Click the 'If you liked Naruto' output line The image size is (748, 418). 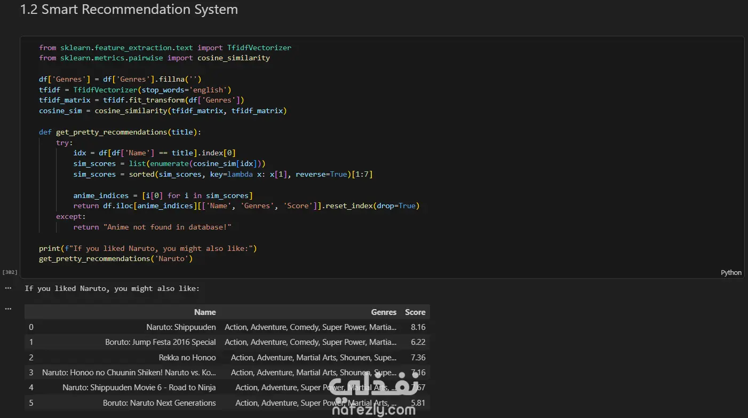pos(112,288)
